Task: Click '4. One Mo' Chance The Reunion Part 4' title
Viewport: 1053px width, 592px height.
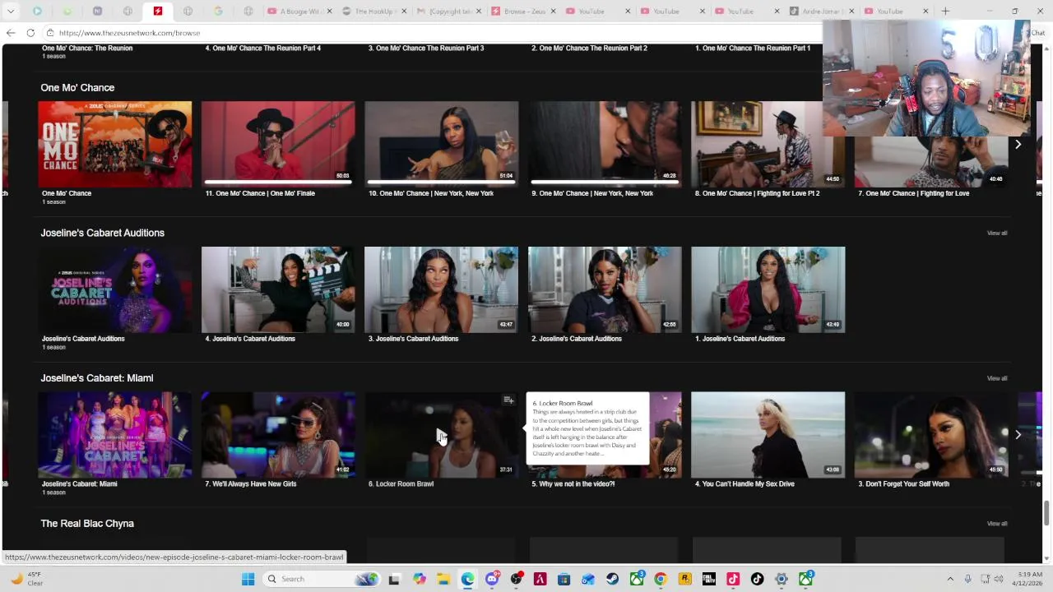Action: (262, 49)
